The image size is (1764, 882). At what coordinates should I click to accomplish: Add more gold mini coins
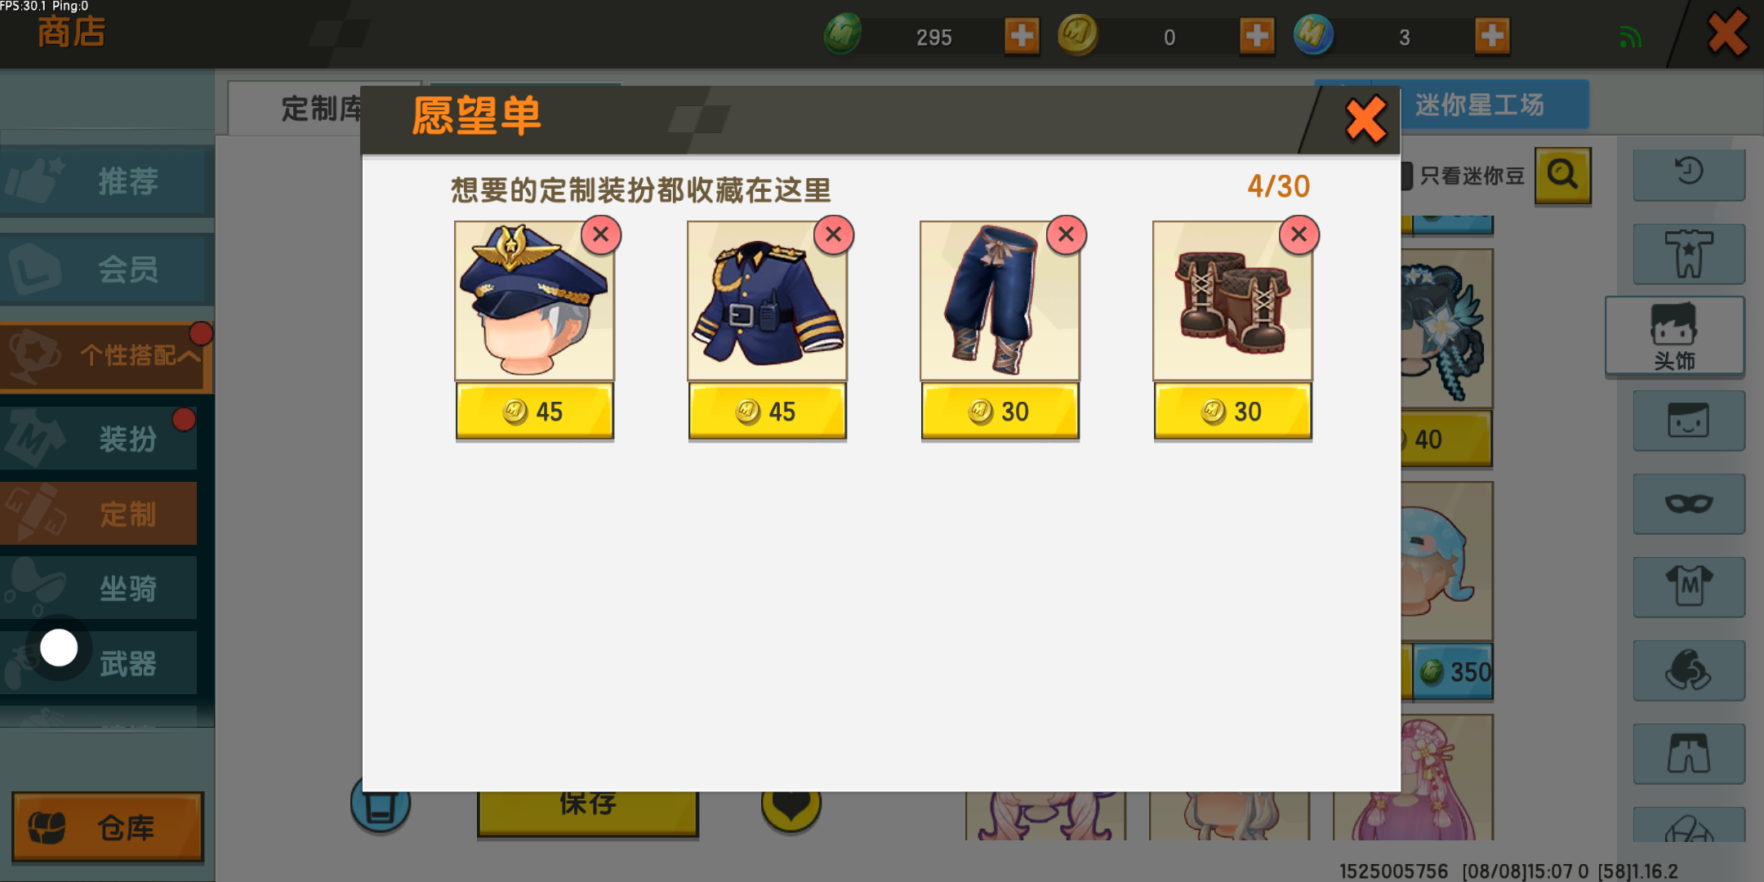1257,36
